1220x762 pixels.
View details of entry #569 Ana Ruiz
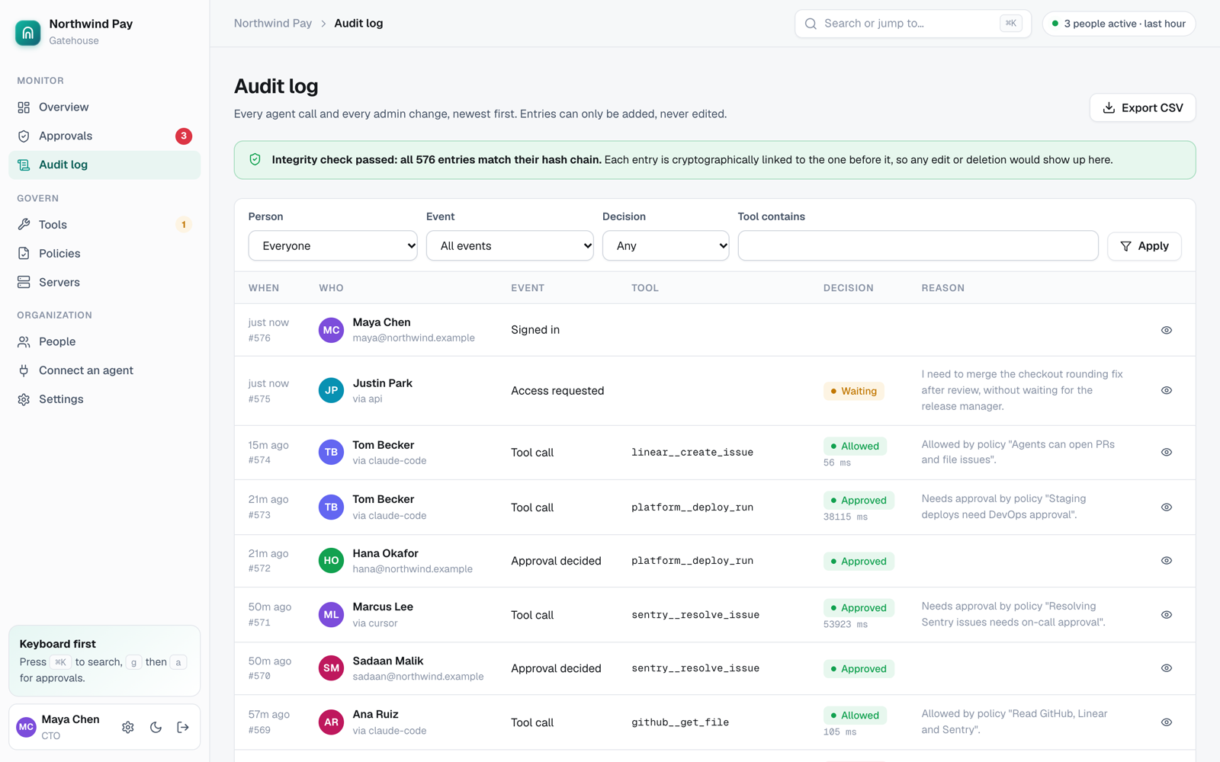click(1167, 722)
